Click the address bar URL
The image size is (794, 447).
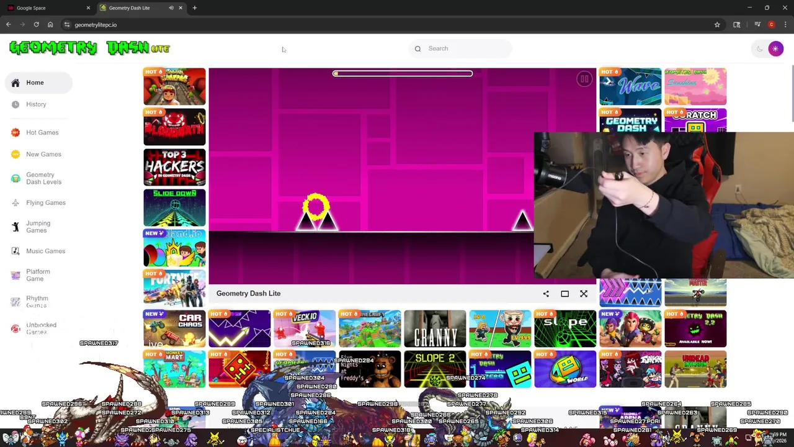[96, 25]
